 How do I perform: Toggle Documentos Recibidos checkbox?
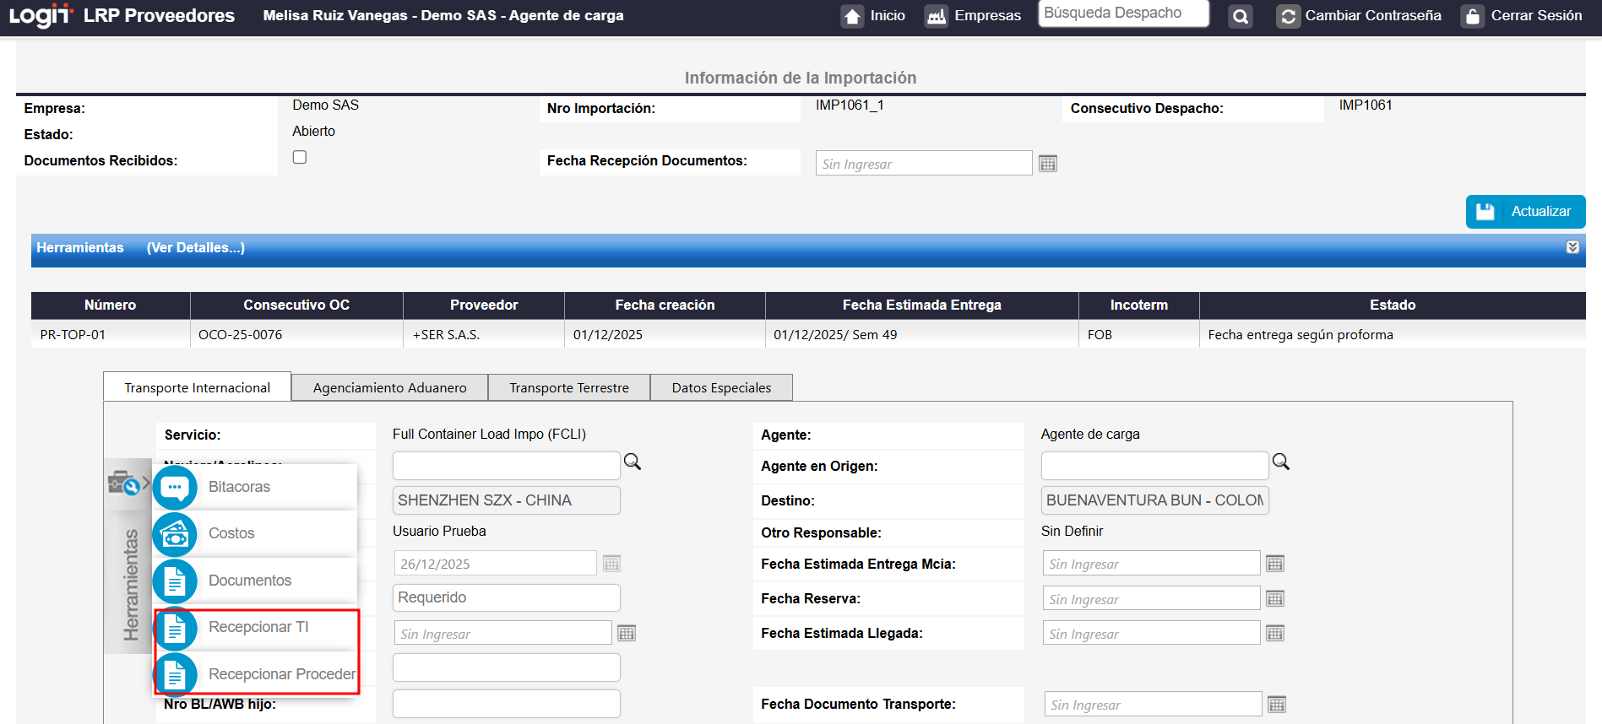300,158
